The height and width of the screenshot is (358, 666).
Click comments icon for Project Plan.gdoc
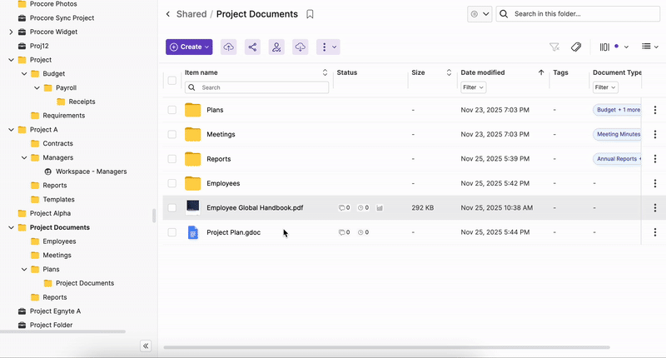tap(344, 232)
